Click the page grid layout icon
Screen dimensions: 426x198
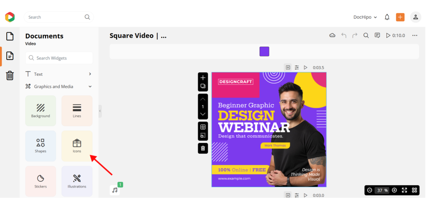point(203,127)
